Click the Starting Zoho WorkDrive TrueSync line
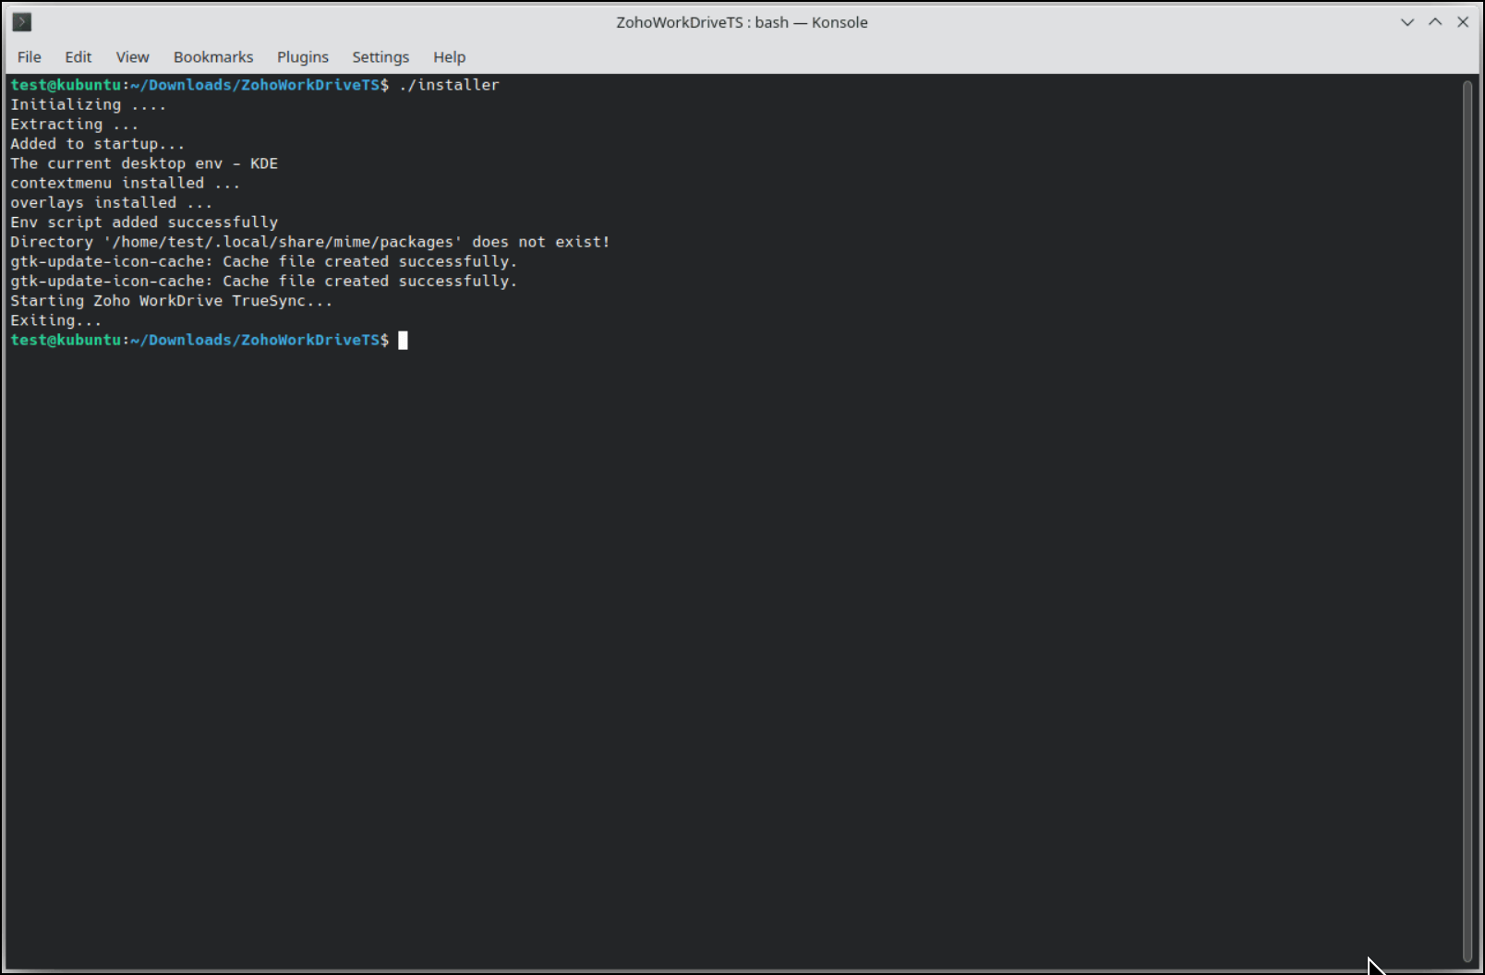Screen dimensions: 1485x975 (x=171, y=301)
